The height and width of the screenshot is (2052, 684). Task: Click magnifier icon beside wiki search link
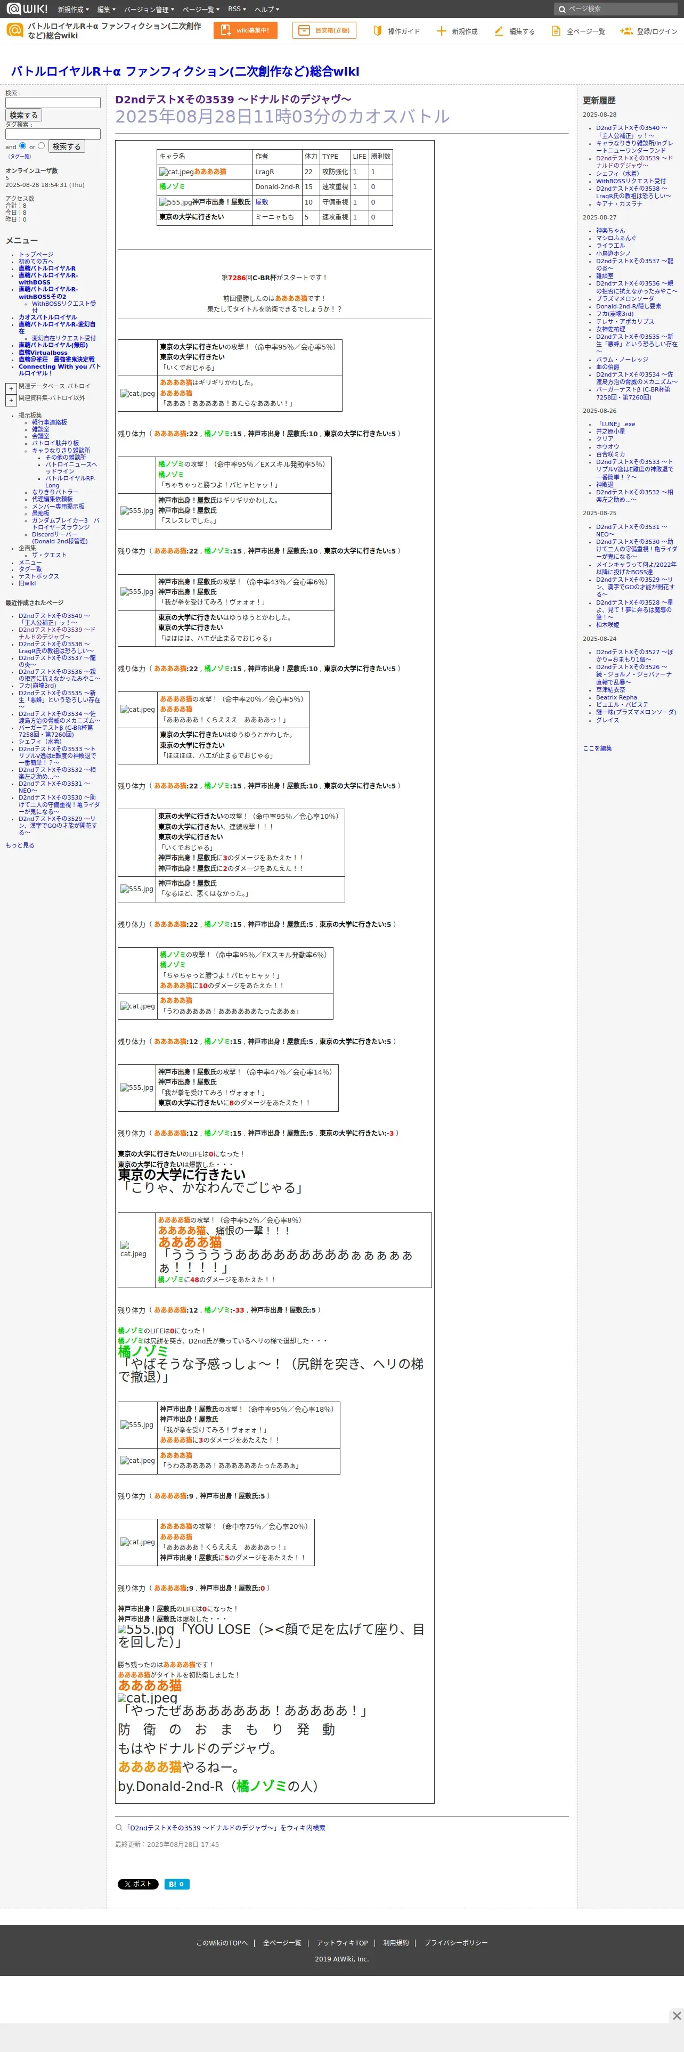point(119,1827)
